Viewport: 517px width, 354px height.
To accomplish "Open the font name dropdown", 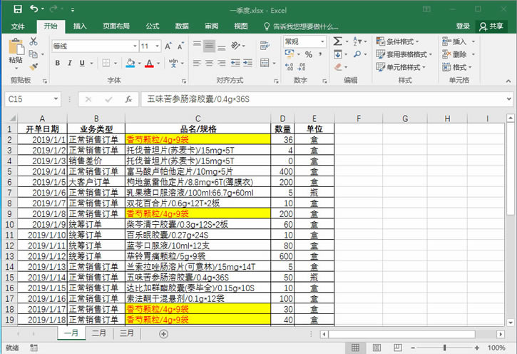I will (x=132, y=46).
